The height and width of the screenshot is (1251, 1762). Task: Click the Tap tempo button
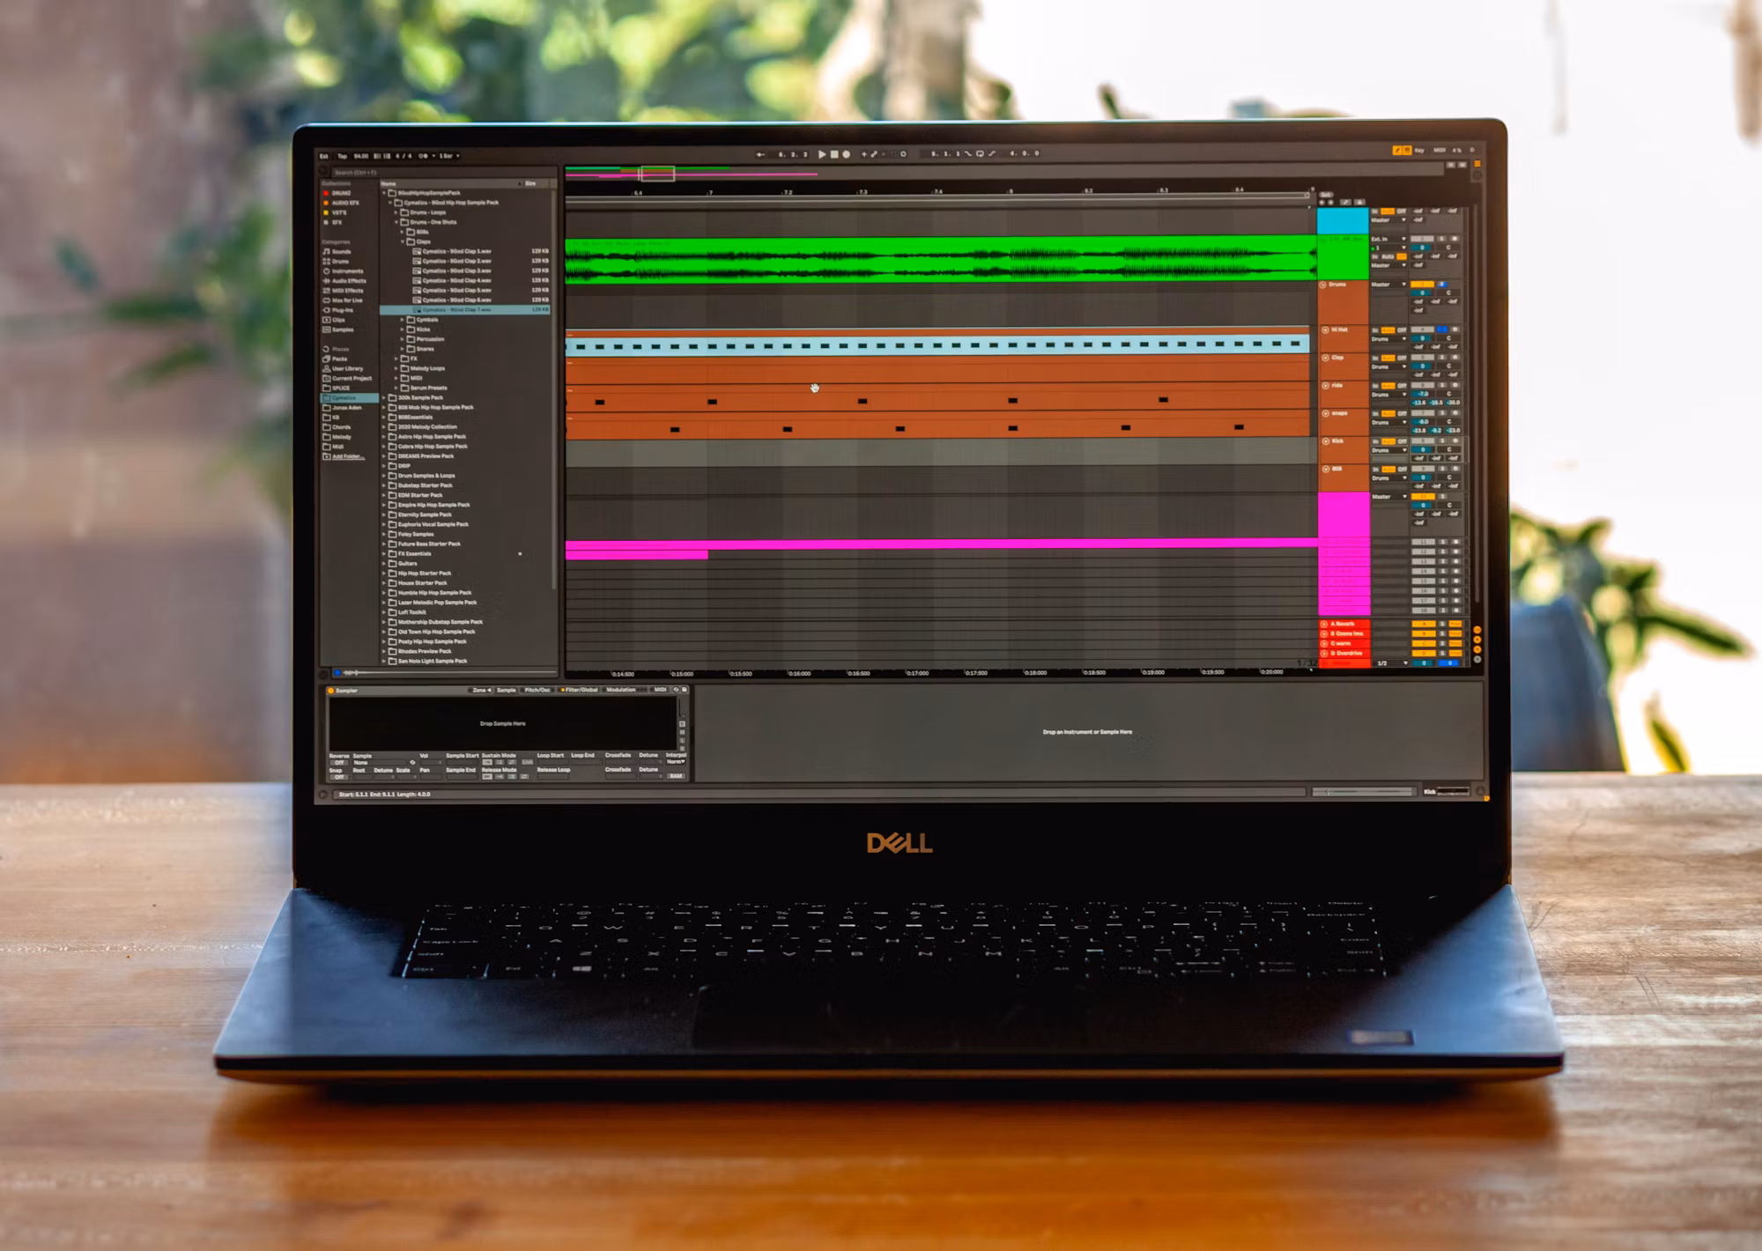pos(344,156)
